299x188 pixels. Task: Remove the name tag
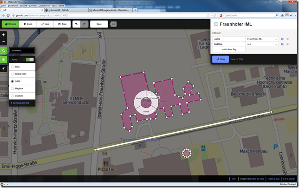(x=287, y=39)
